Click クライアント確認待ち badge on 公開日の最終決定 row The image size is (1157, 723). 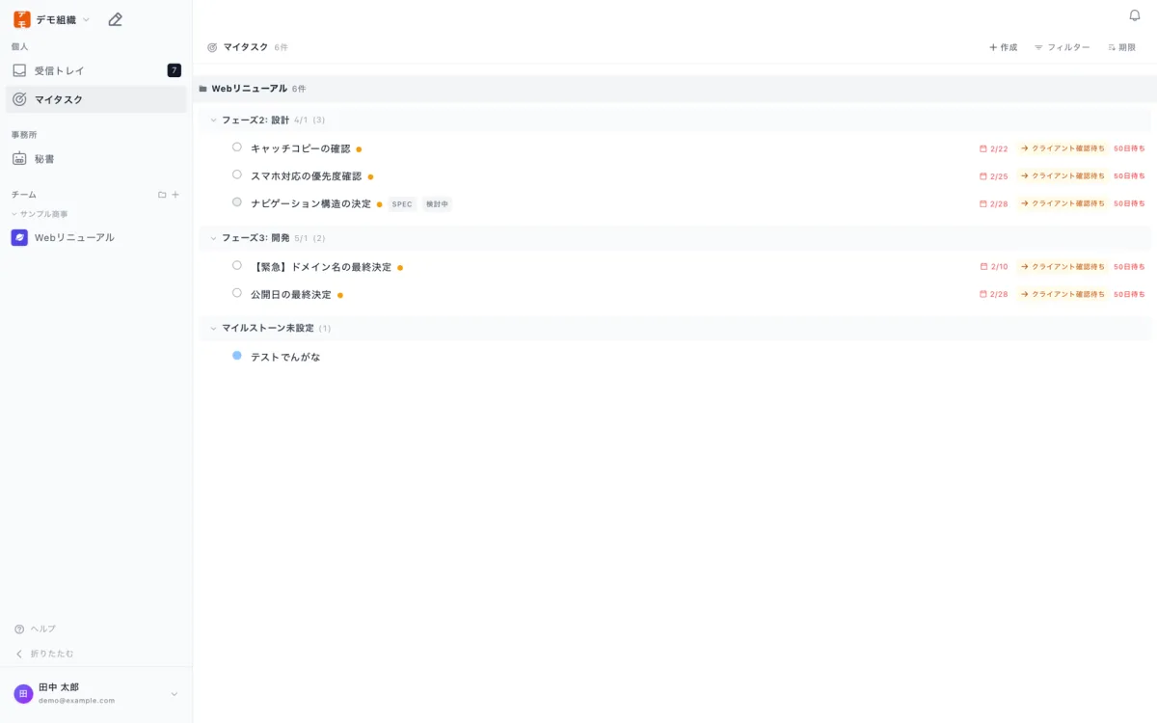1063,294
